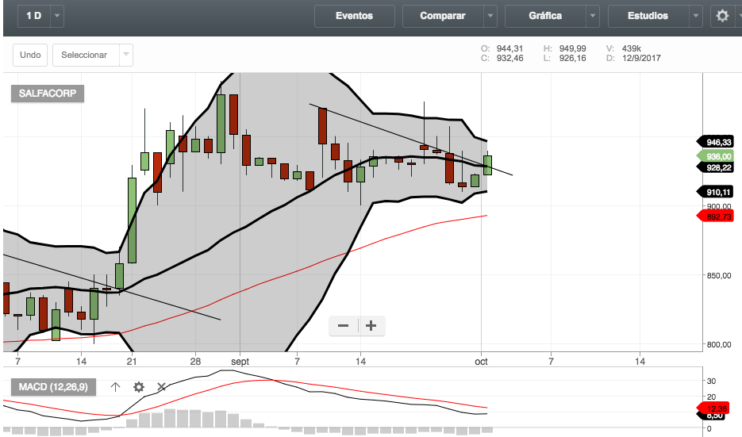This screenshot has width=742, height=437.
Task: Click the red 12,36 MACD signal tag
Action: click(x=713, y=408)
